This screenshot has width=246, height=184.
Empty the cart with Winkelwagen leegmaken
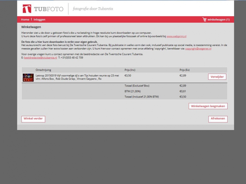208,106
